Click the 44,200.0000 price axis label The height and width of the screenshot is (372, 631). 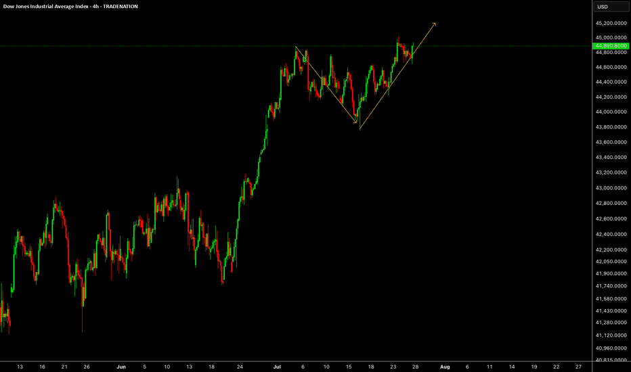coord(611,97)
